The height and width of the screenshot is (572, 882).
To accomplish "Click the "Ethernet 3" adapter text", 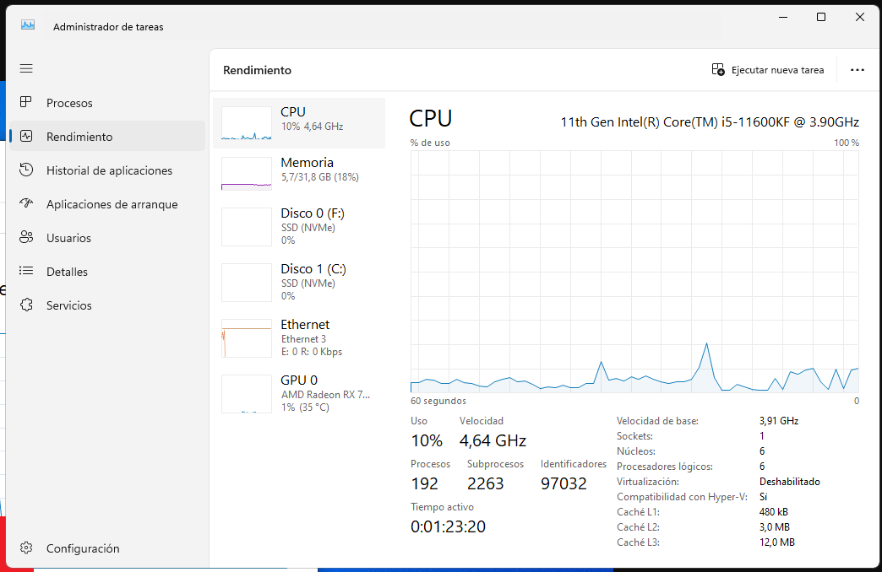I will pyautogui.click(x=304, y=339).
